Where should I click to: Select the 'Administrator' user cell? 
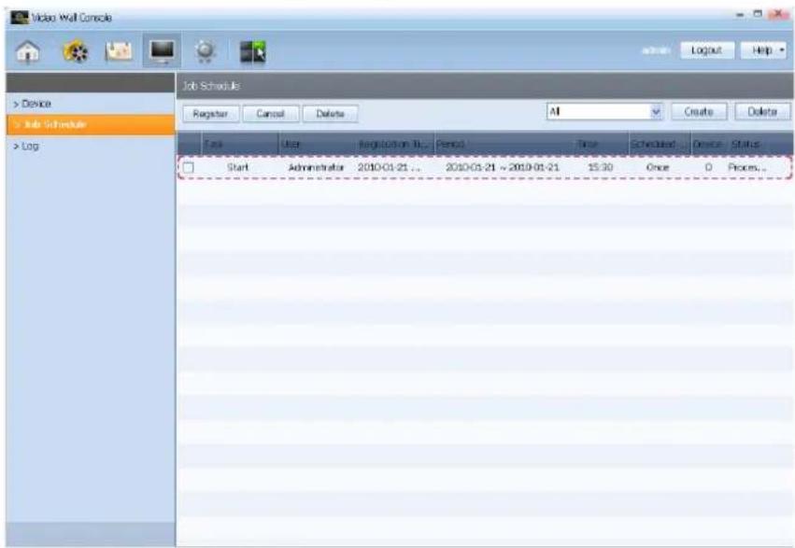click(316, 167)
